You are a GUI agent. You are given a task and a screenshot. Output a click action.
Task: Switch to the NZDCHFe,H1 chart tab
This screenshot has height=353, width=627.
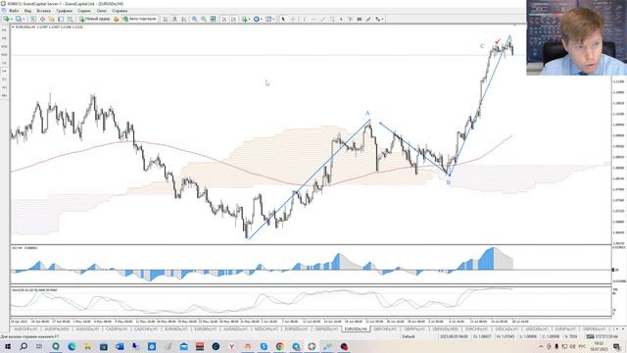(x=265, y=329)
